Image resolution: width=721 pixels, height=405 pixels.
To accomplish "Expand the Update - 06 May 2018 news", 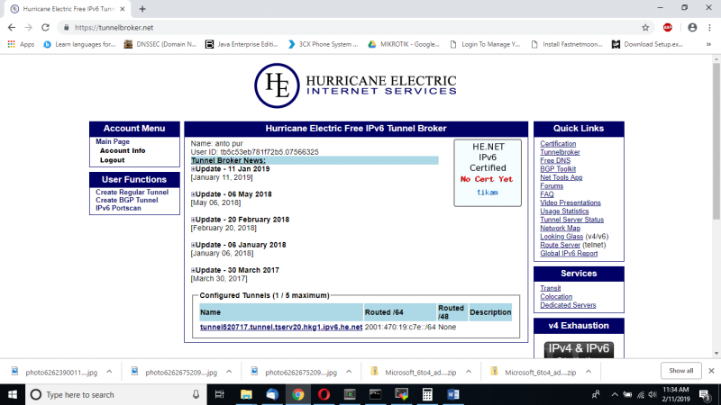I will [193, 194].
